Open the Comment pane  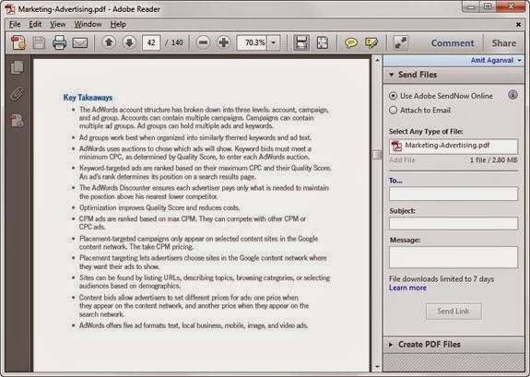[453, 43]
